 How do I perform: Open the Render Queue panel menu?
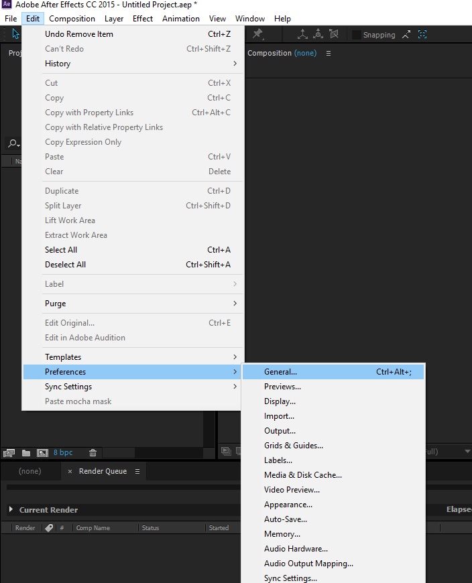137,472
